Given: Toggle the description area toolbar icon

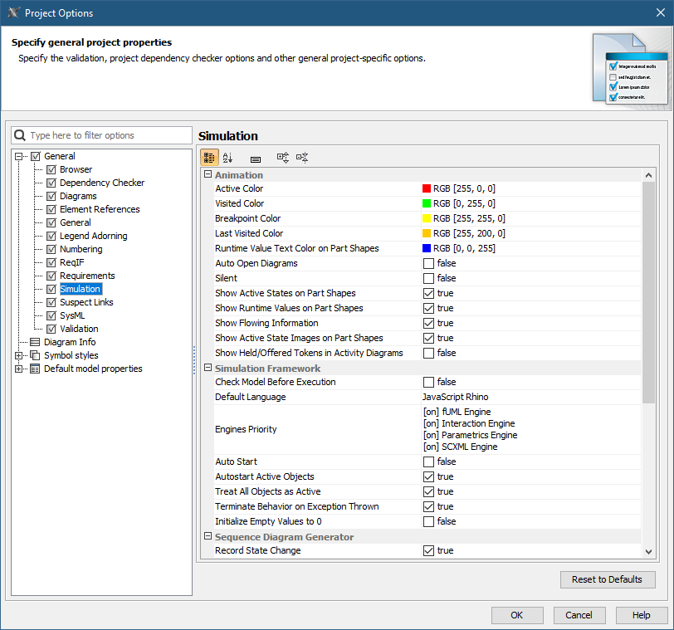Looking at the screenshot, I should tap(256, 158).
